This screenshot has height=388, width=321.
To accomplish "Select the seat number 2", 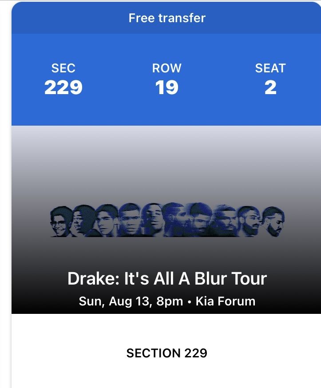I will pyautogui.click(x=270, y=87).
